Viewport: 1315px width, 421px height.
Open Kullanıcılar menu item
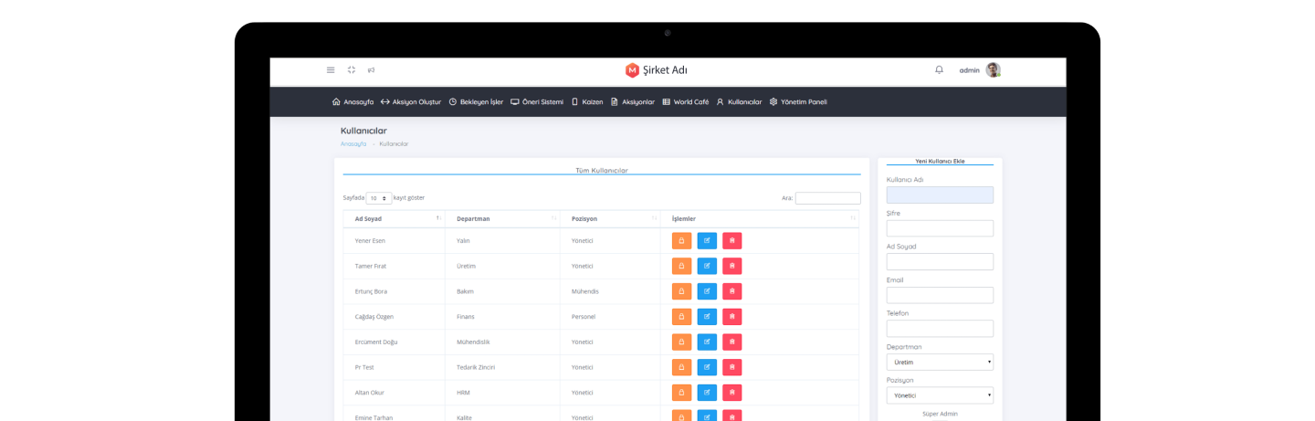(739, 101)
